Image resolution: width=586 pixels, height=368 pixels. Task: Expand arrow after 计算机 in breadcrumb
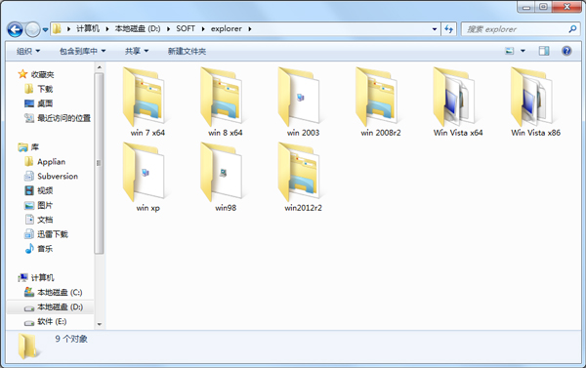[107, 28]
